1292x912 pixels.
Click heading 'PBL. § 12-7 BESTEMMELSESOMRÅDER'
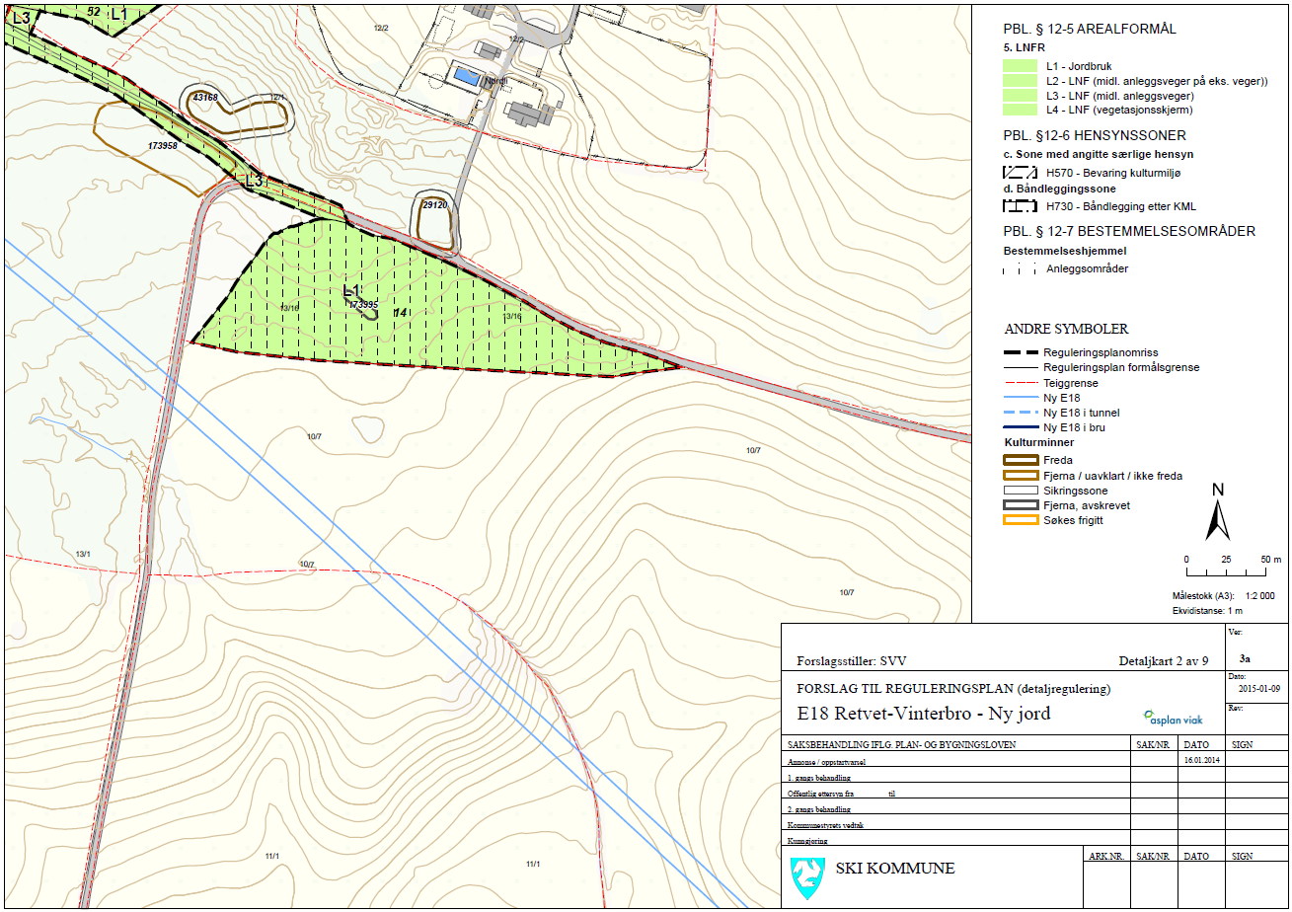pyautogui.click(x=1129, y=231)
